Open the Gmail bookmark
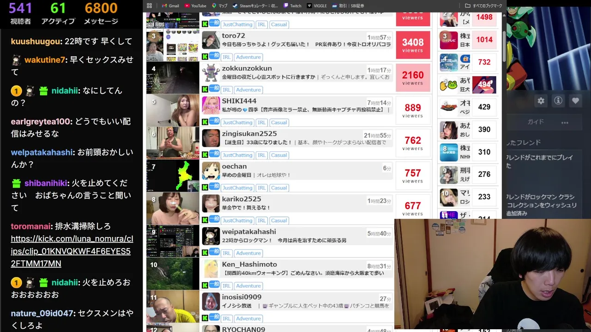This screenshot has height=332, width=591. [x=170, y=6]
